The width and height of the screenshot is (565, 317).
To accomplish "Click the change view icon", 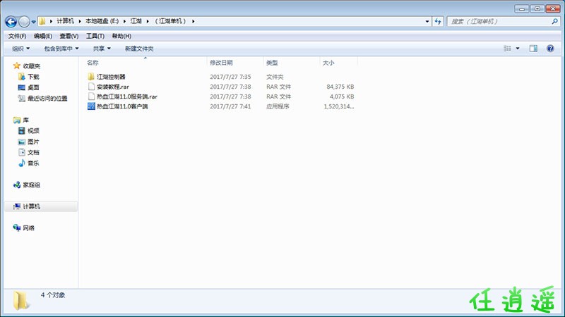I will click(507, 48).
